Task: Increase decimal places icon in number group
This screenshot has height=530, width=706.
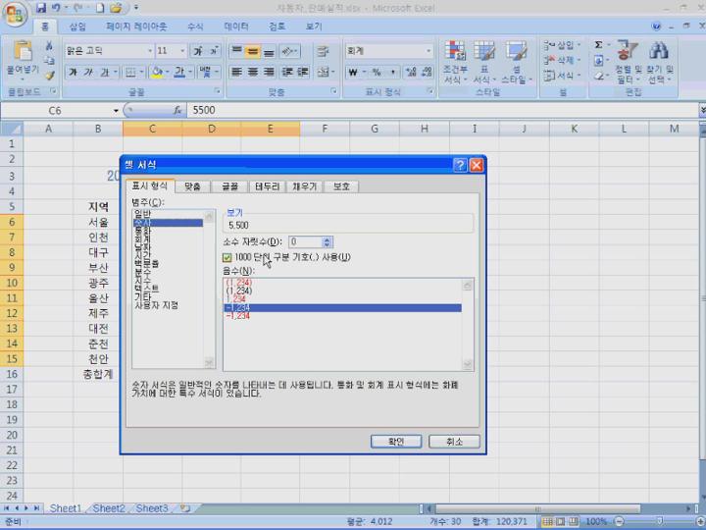Action: pyautogui.click(x=411, y=72)
